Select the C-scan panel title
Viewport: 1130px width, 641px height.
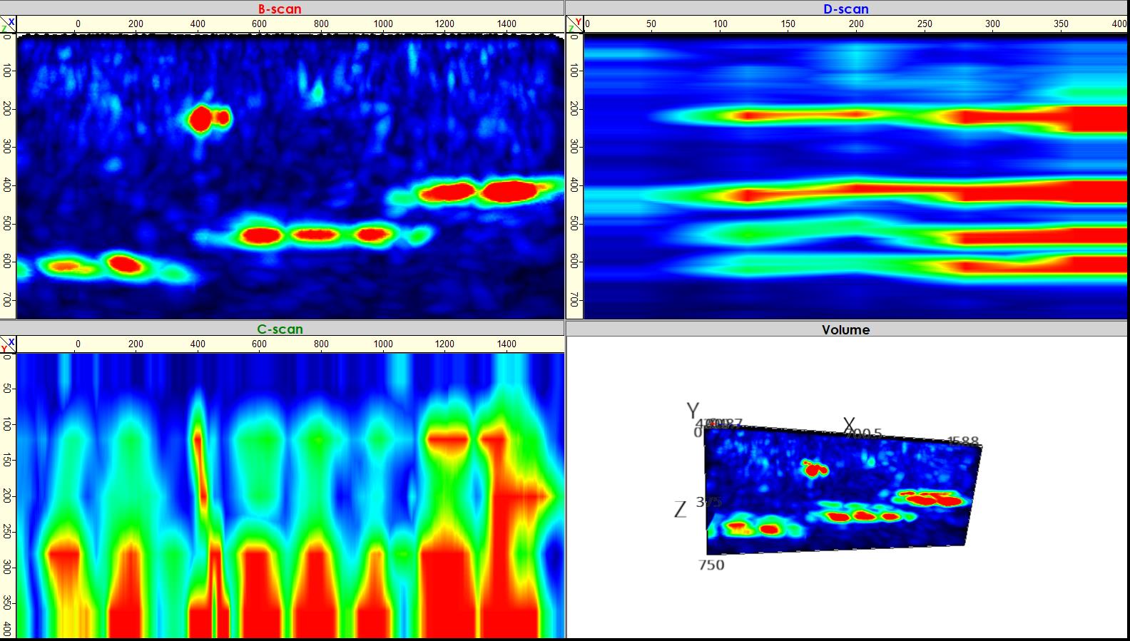tap(280, 329)
